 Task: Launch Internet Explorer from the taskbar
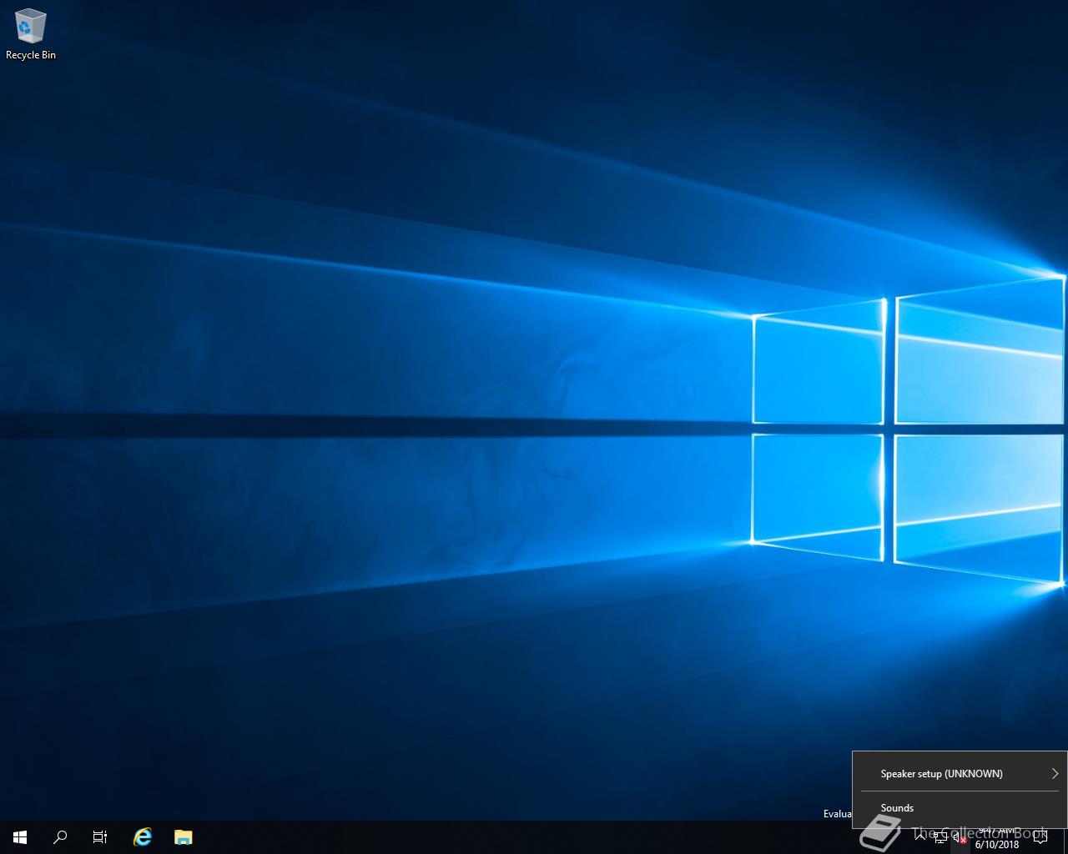[143, 837]
